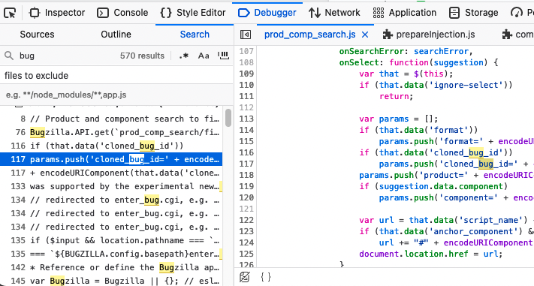This screenshot has height=286, width=534.
Task: Set breakpoint on line number 122
Action: click(x=246, y=220)
